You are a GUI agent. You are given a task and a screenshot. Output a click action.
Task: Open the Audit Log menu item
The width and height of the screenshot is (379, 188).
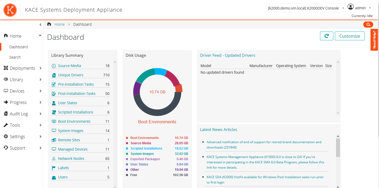coord(19,114)
